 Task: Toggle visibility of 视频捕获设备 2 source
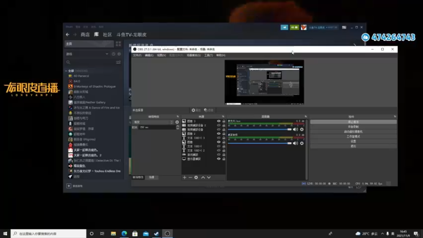(x=218, y=125)
